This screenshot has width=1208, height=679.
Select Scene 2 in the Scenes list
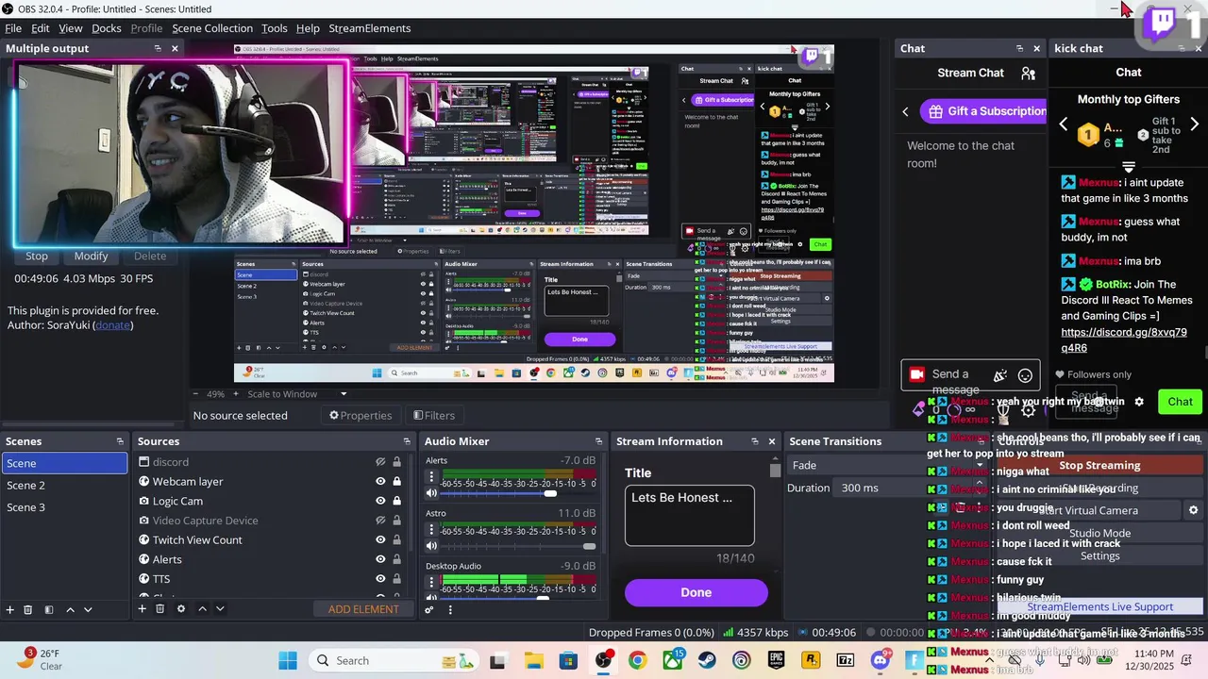click(x=64, y=485)
